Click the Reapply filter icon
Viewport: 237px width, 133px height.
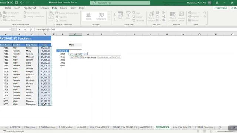tap(134, 17)
